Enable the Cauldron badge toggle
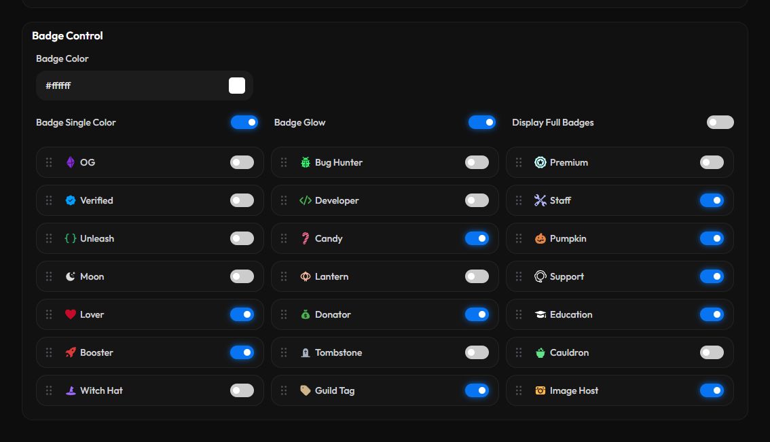Screen dimensions: 770x442 point(712,352)
